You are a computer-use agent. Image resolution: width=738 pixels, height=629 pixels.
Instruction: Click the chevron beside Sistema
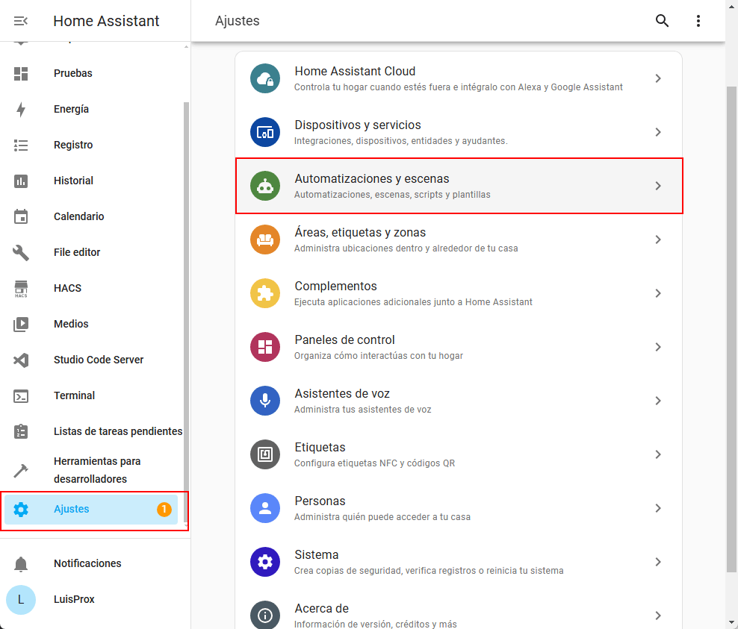(658, 562)
